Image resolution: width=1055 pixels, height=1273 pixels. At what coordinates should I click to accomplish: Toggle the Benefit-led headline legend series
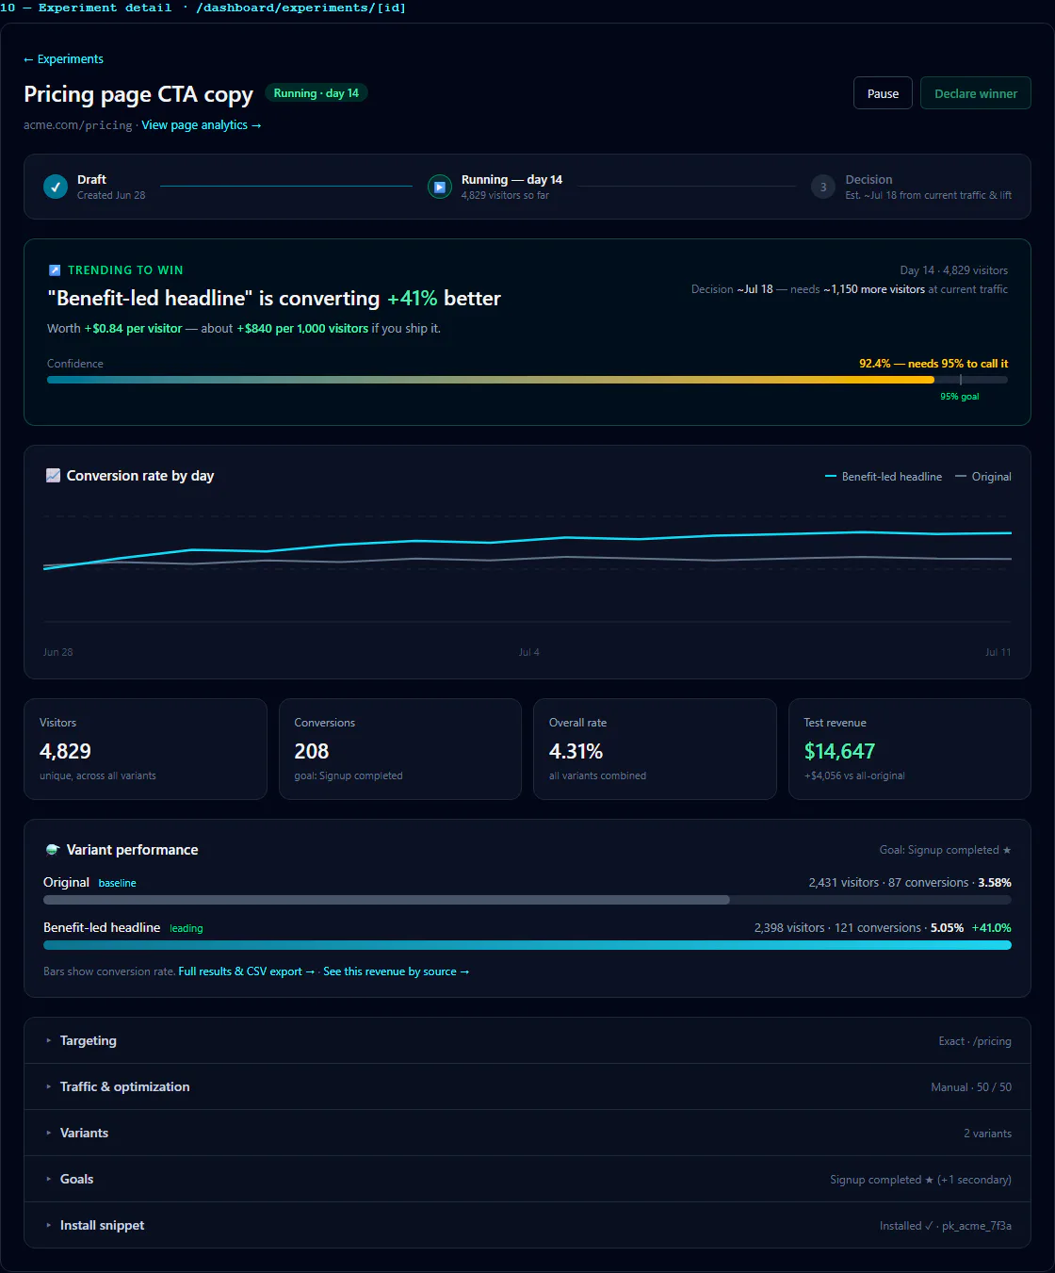coord(884,477)
